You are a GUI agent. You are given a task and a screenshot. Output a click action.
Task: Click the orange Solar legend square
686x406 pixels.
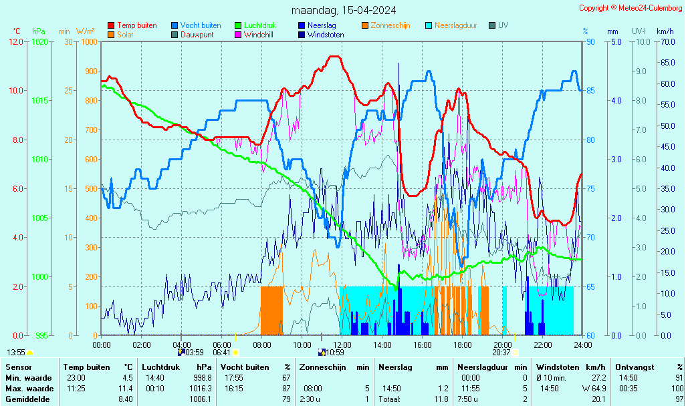tap(111, 35)
